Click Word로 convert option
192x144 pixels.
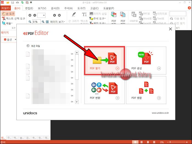click(145, 19)
